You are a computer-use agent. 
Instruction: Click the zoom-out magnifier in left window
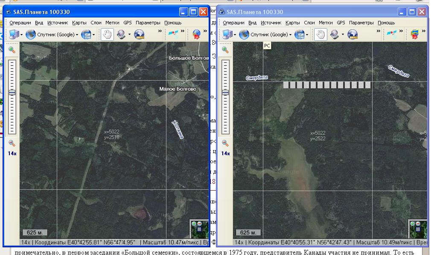click(x=12, y=143)
